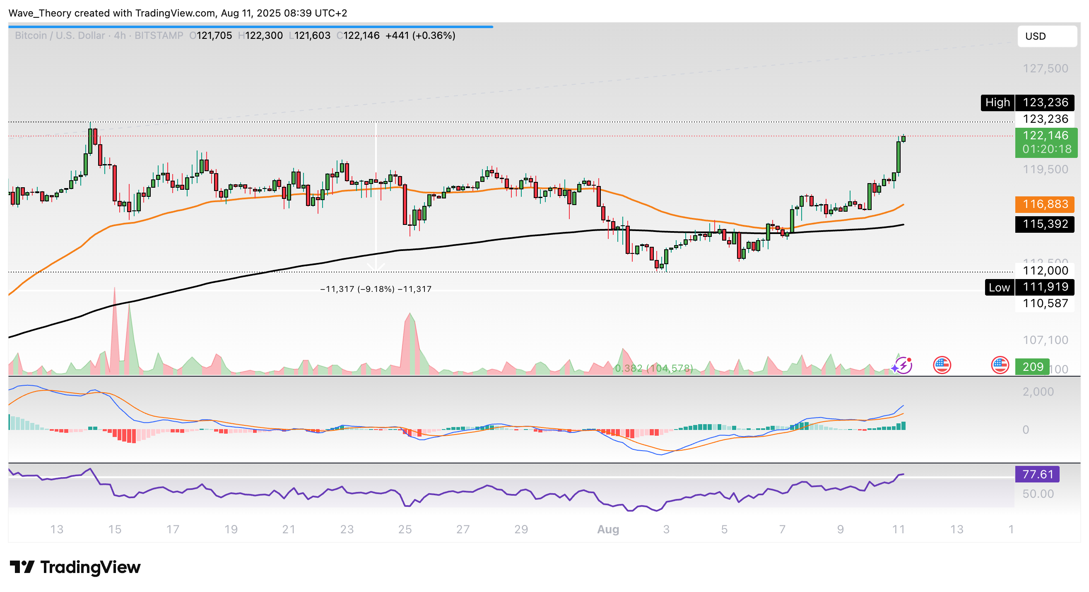The image size is (1089, 592).
Task: Click the purple lightning event icon
Action: pyautogui.click(x=903, y=365)
